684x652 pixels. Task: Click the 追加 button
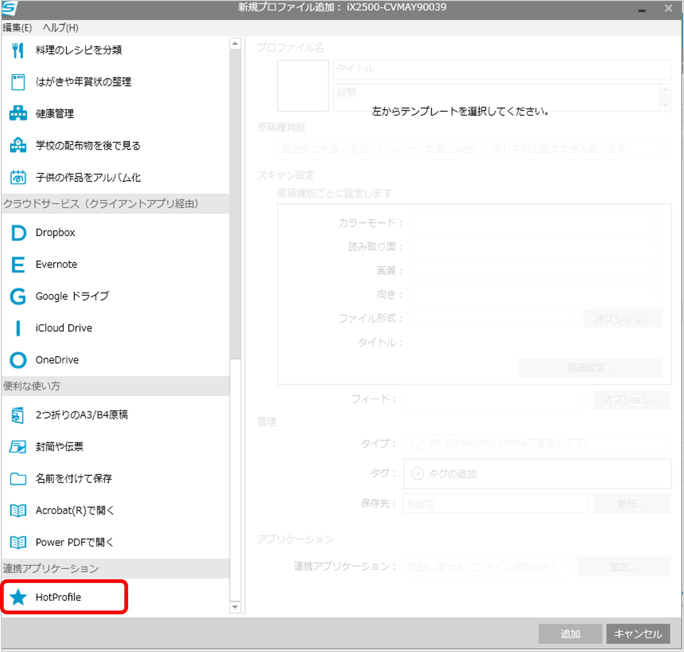[570, 634]
